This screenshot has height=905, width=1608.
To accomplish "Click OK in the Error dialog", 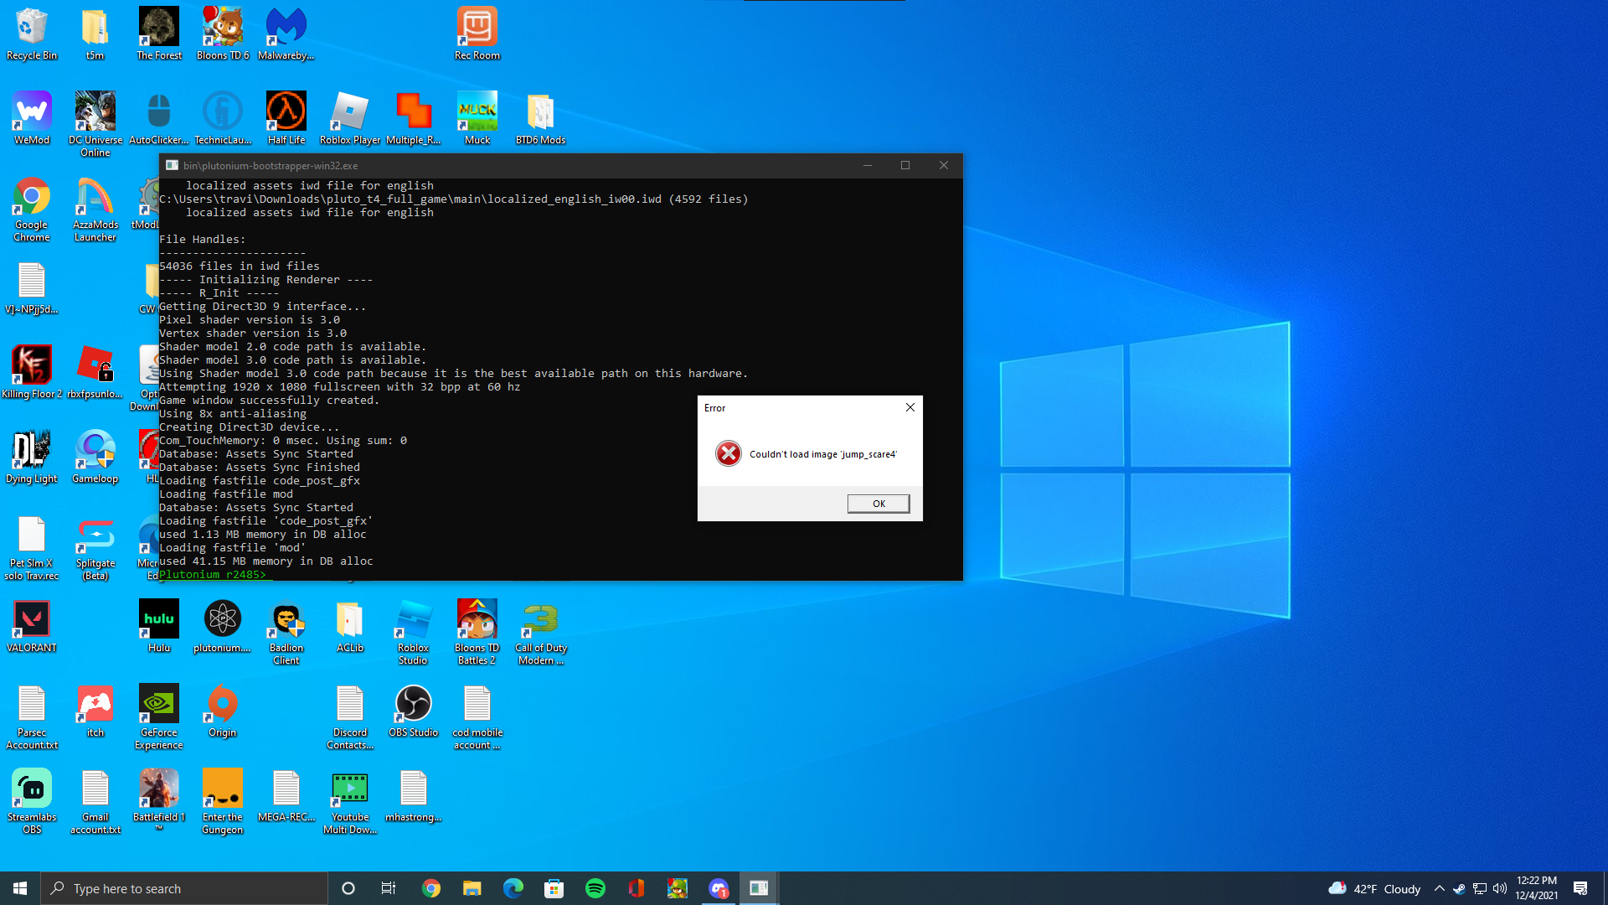I will coord(879,504).
